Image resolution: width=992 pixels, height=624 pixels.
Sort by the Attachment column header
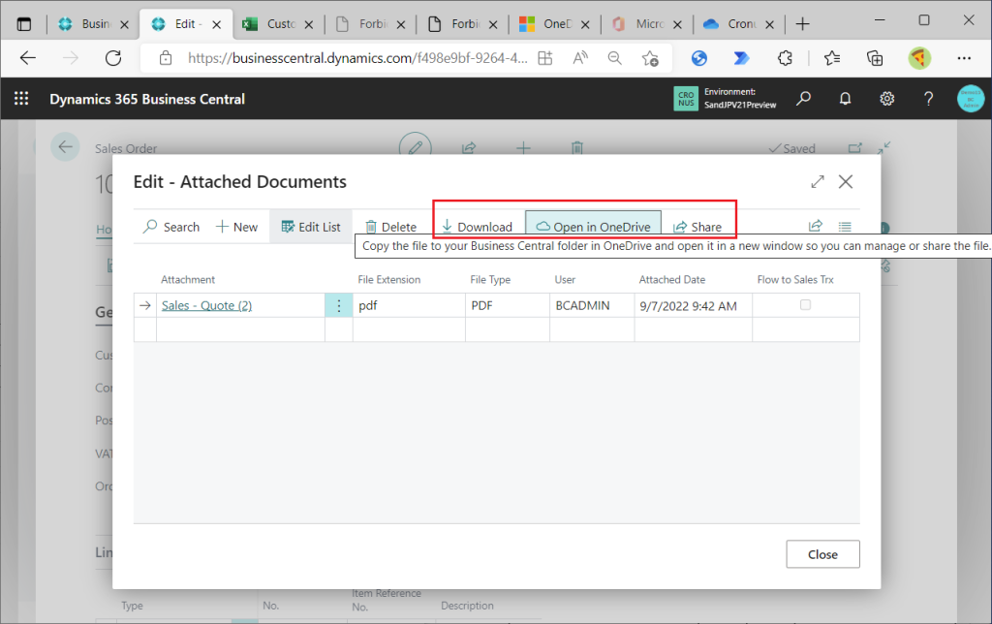point(188,280)
